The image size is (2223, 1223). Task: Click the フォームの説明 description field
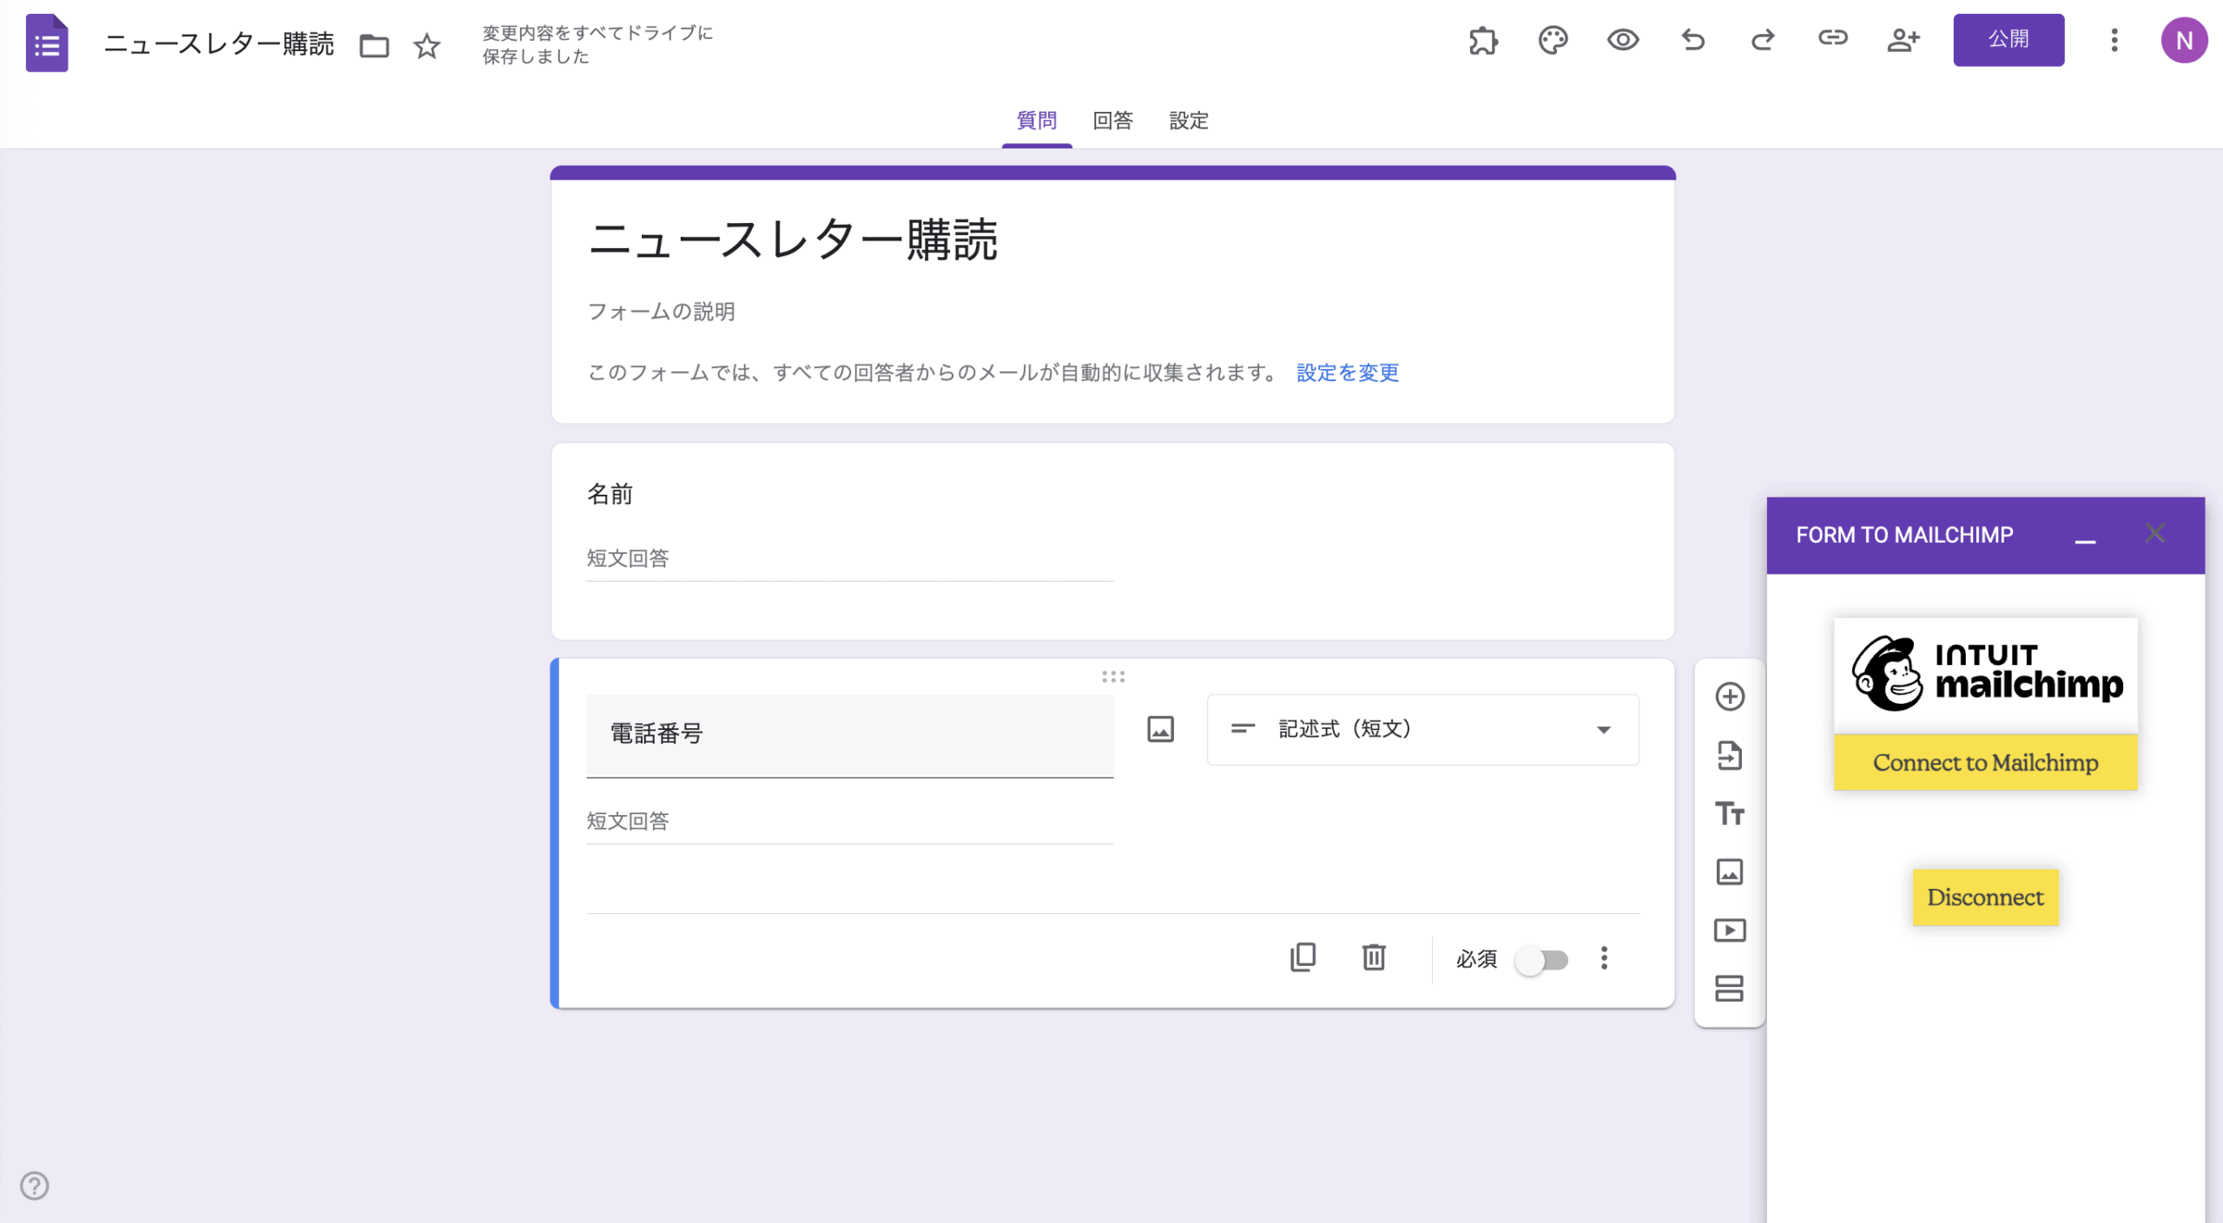(x=661, y=311)
